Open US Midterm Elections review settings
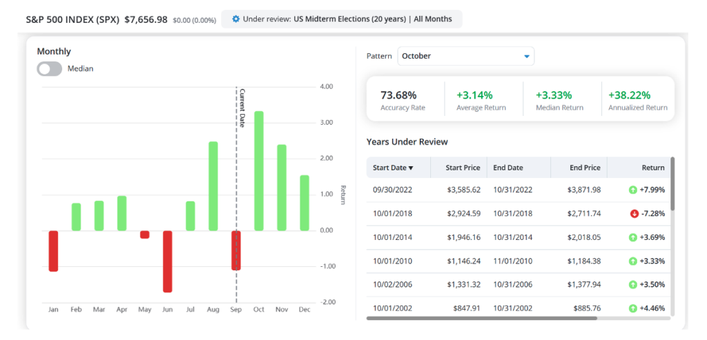 coord(341,19)
